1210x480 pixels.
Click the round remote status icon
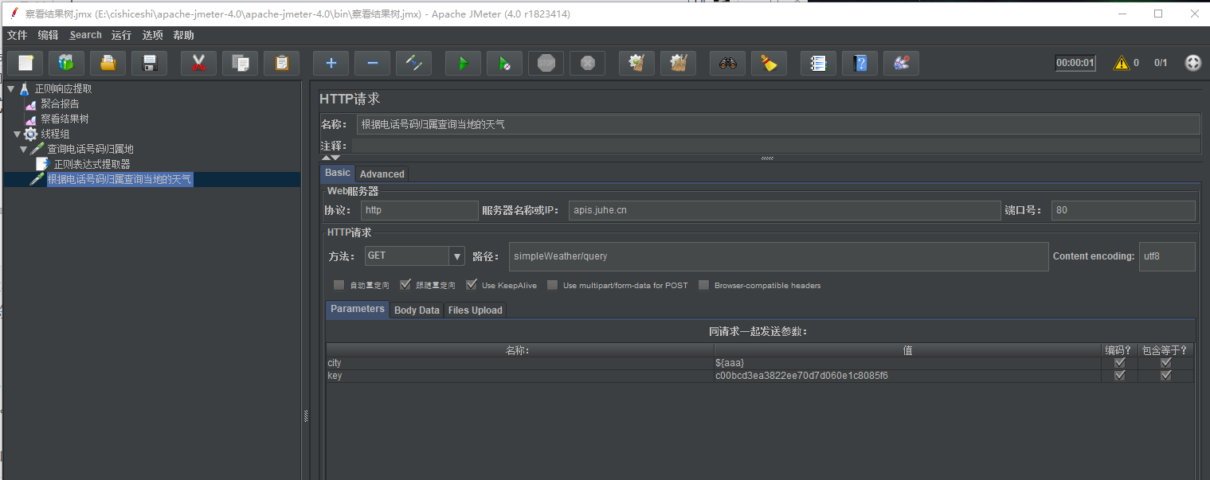coord(1192,63)
